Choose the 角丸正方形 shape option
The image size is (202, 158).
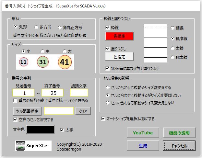click(60, 28)
